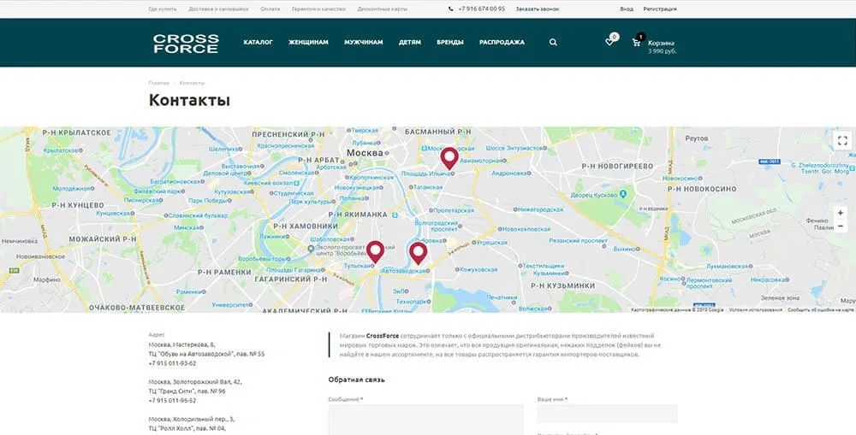856x435 pixels.
Task: Zoom out the map with minus button
Action: pos(841,226)
